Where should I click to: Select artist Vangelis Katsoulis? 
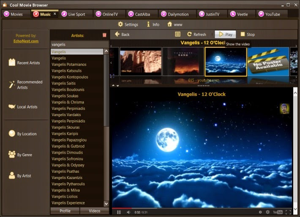pos(77,71)
